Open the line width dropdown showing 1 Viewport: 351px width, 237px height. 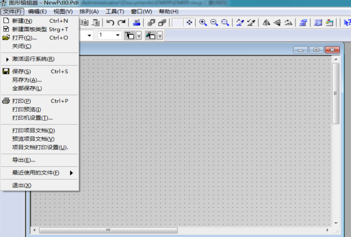117,35
